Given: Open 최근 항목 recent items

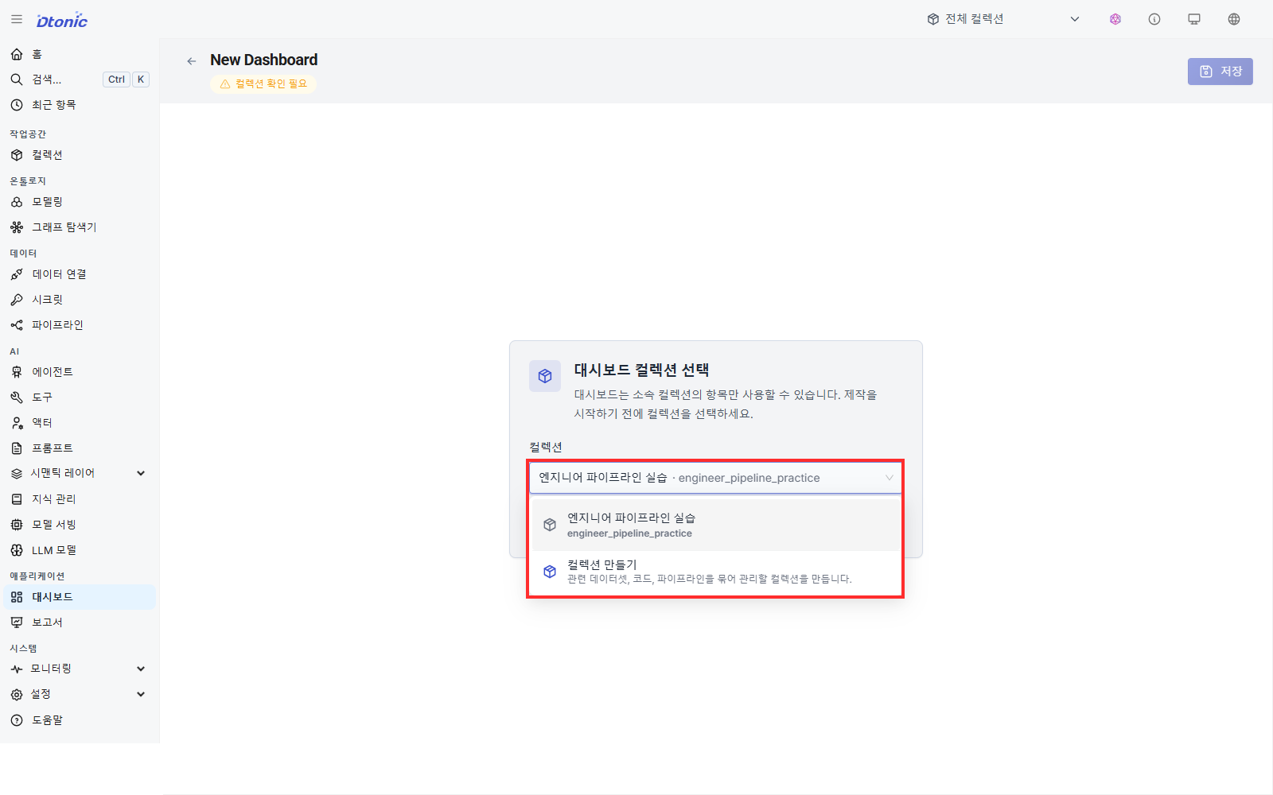Looking at the screenshot, I should [80, 105].
